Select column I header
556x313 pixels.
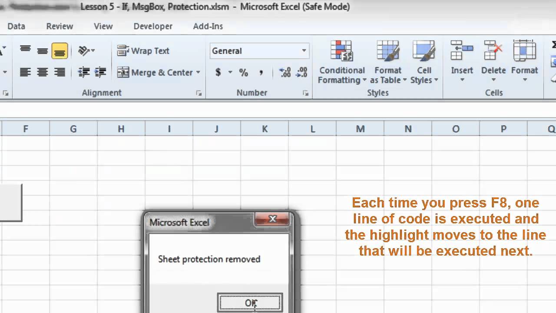tap(169, 129)
